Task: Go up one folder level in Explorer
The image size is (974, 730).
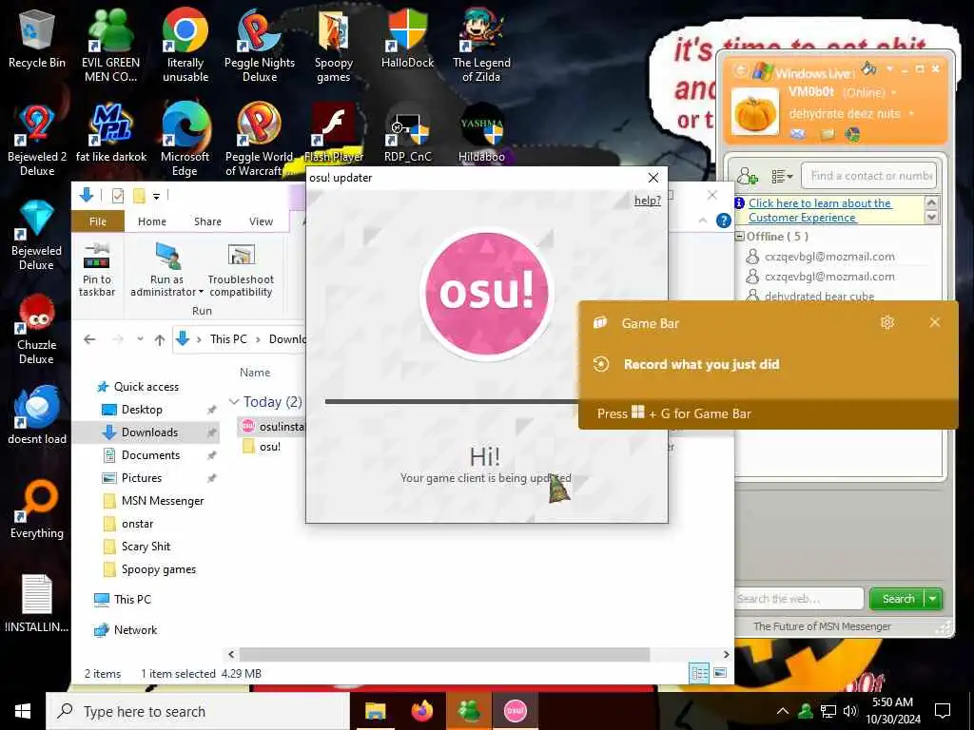Action: (x=160, y=339)
